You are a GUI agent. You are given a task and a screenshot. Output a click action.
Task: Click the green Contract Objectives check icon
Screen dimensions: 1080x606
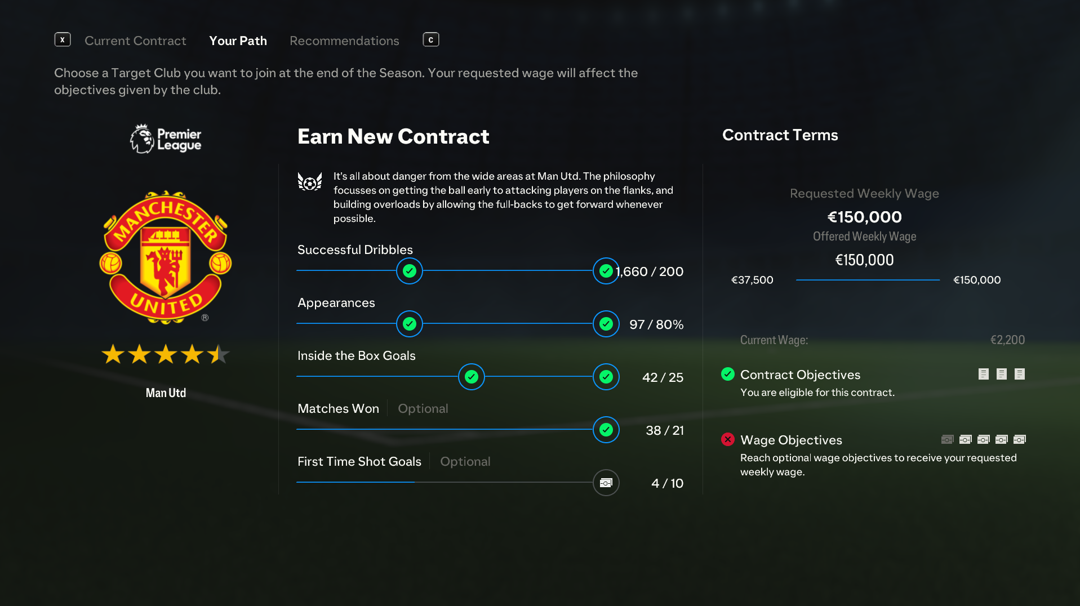tap(728, 374)
